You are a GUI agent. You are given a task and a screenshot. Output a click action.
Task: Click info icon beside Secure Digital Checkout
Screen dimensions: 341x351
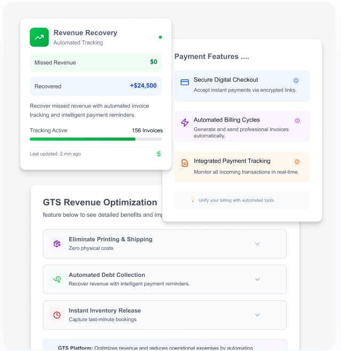296,80
